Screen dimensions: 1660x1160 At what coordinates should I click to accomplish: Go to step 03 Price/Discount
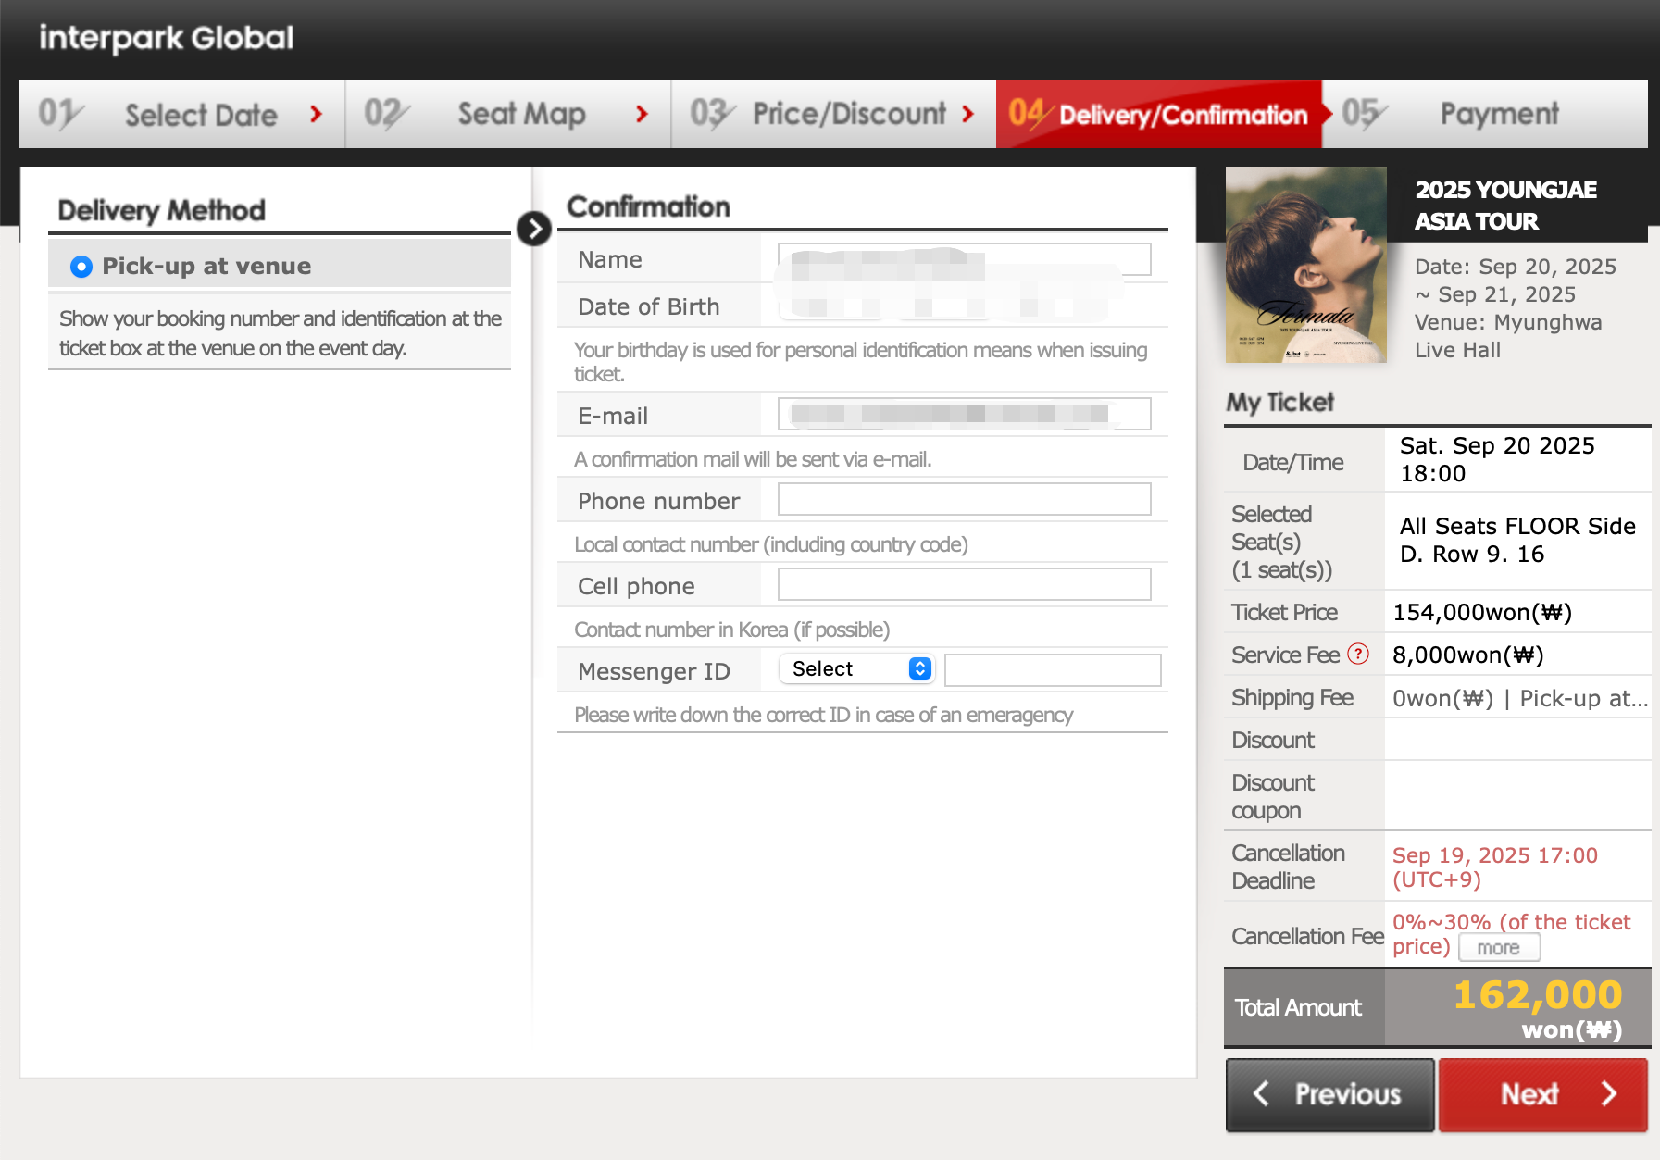(x=834, y=114)
